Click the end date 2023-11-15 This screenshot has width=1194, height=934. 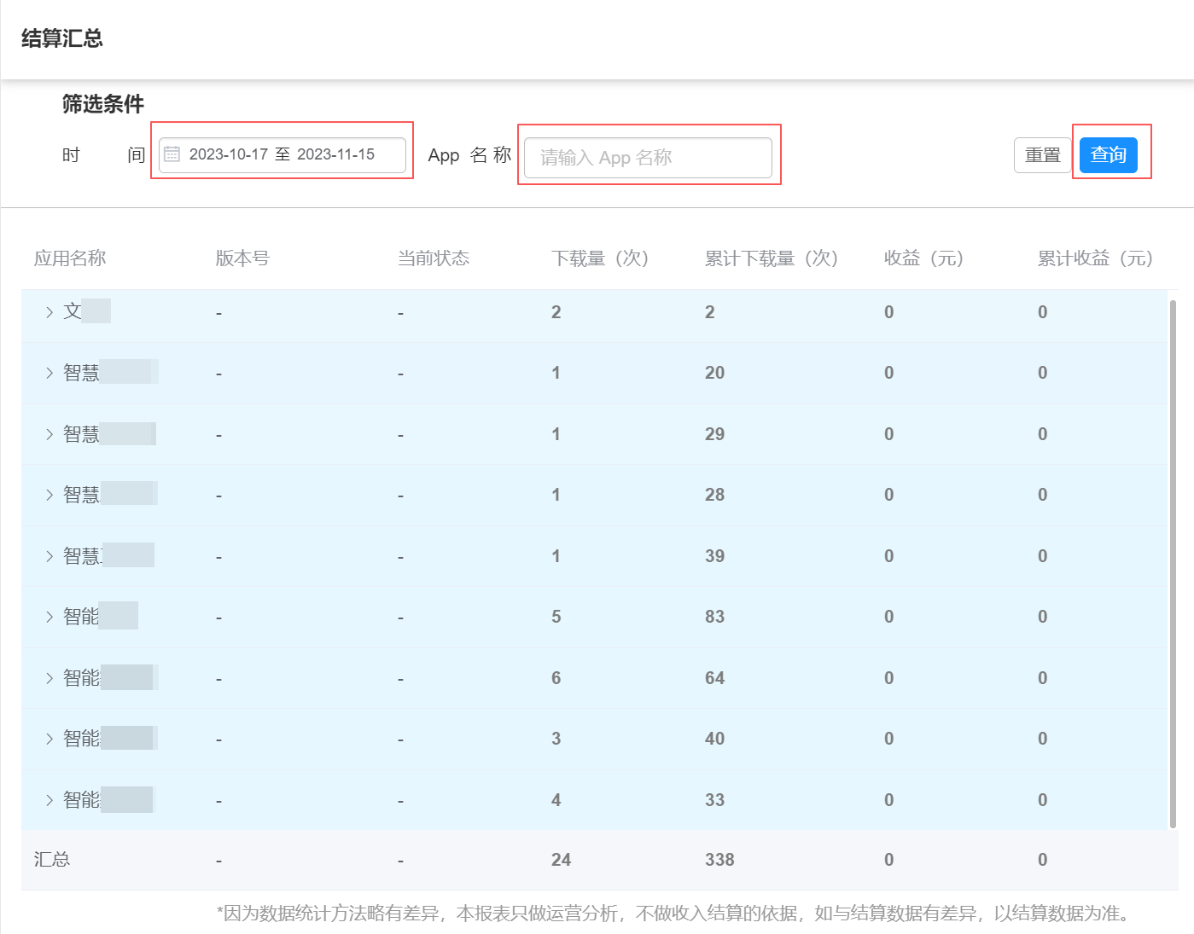pyautogui.click(x=335, y=154)
